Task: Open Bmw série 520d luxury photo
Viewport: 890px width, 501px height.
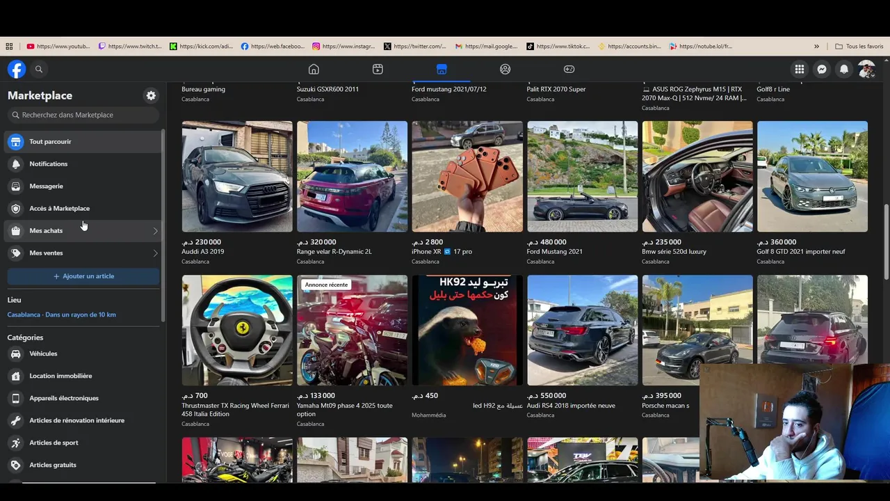Action: pyautogui.click(x=697, y=177)
